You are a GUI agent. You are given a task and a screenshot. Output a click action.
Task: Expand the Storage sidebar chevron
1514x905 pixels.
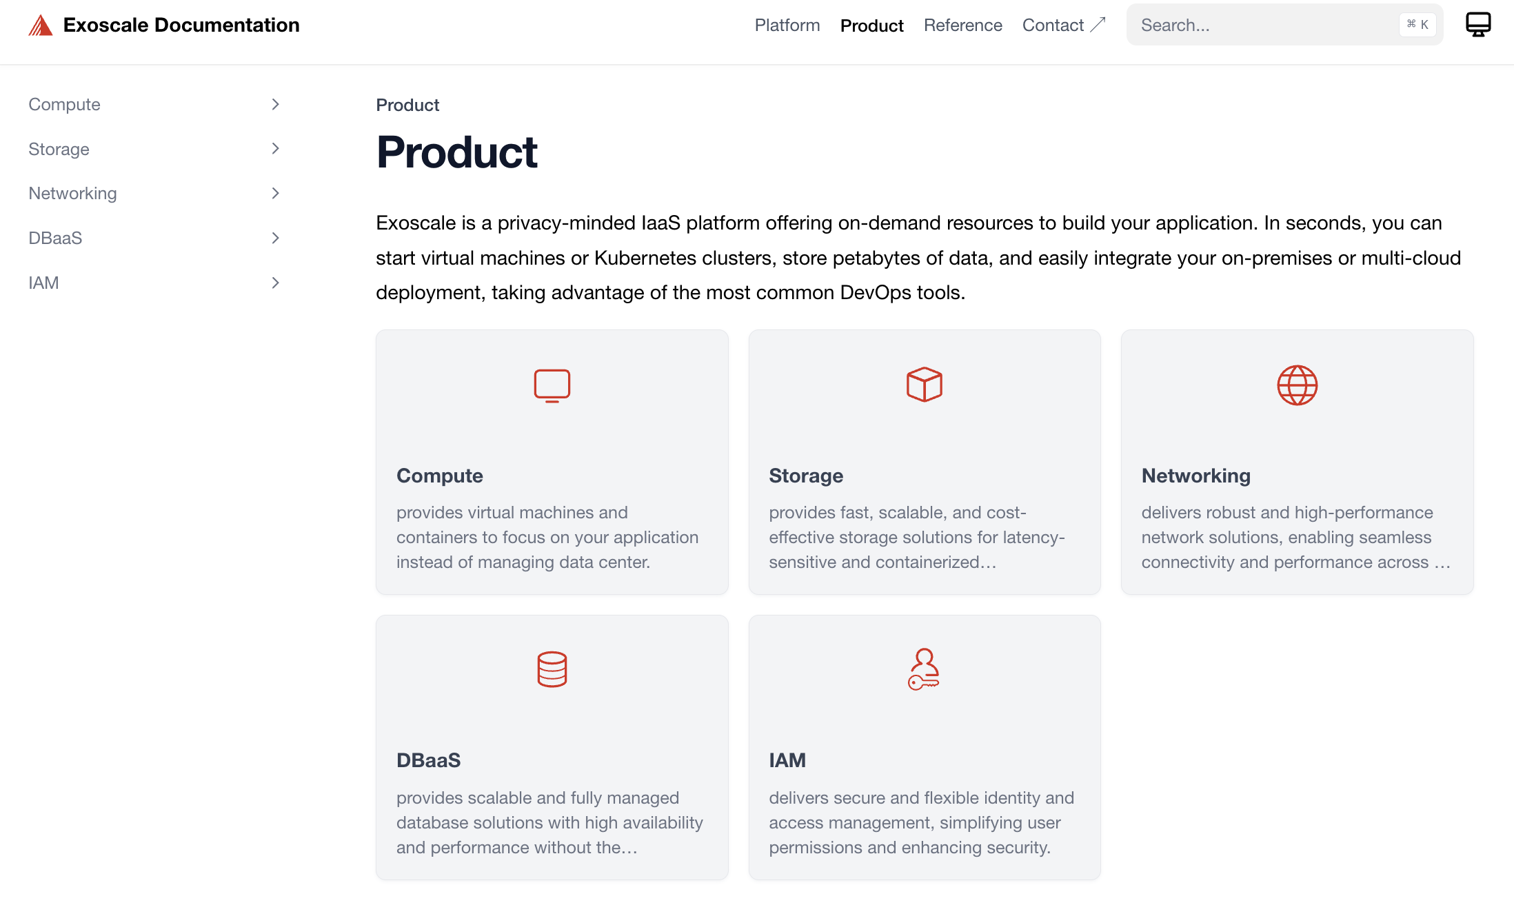point(275,149)
